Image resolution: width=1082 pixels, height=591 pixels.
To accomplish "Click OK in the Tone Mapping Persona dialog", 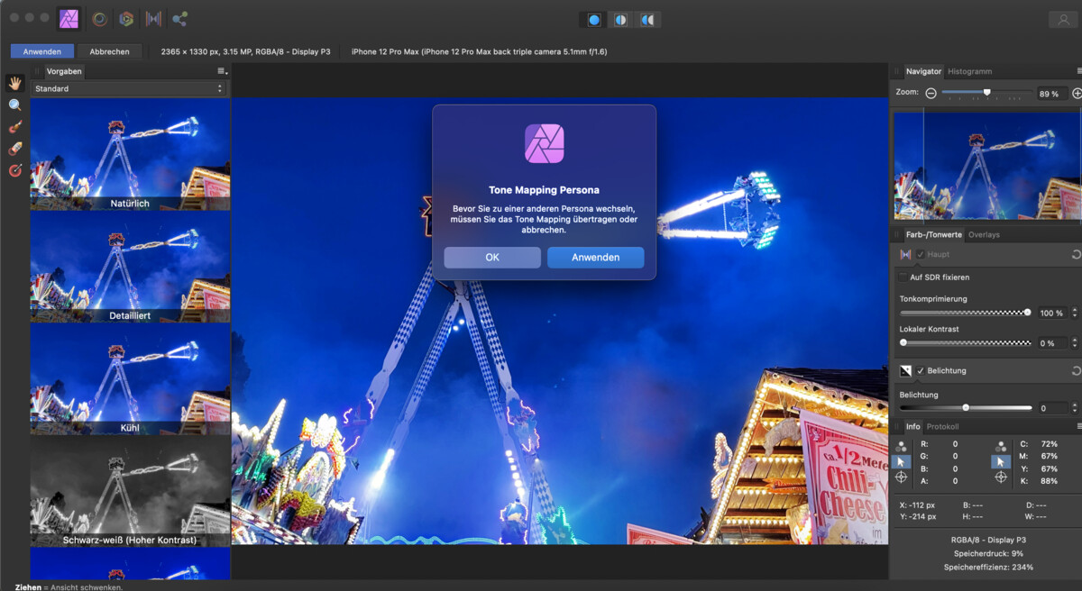I will 491,258.
